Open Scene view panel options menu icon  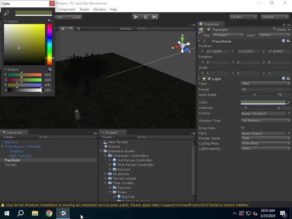[x=193, y=25]
